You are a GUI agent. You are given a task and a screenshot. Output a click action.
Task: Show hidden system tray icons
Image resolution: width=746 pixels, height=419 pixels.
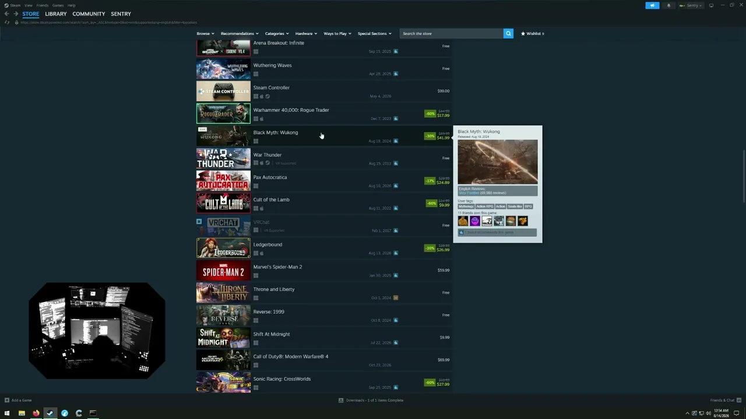688,413
